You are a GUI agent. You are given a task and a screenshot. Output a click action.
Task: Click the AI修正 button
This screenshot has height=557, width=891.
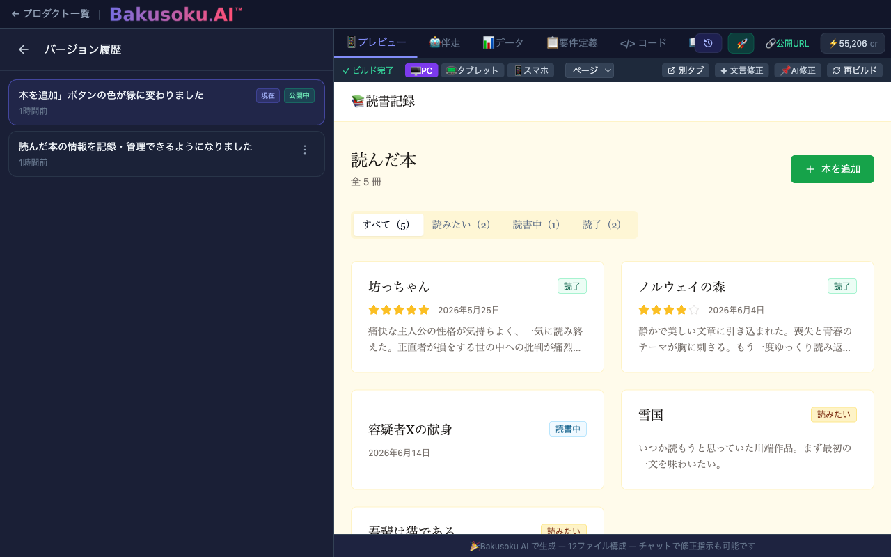pos(798,70)
